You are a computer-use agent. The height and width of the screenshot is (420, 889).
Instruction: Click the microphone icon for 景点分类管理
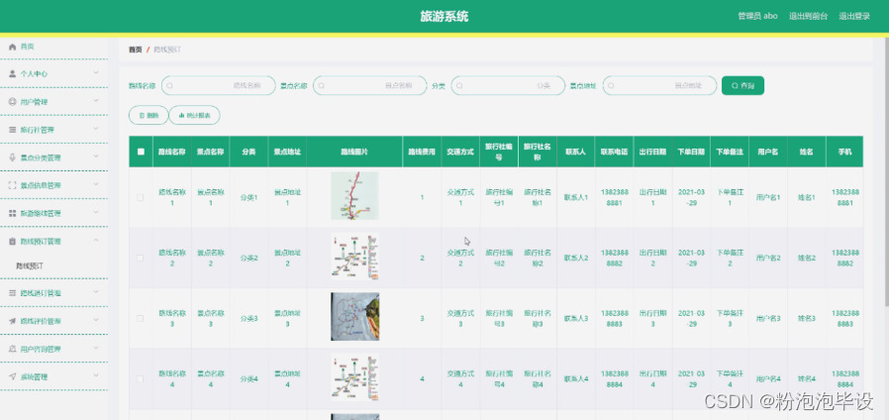tap(12, 157)
